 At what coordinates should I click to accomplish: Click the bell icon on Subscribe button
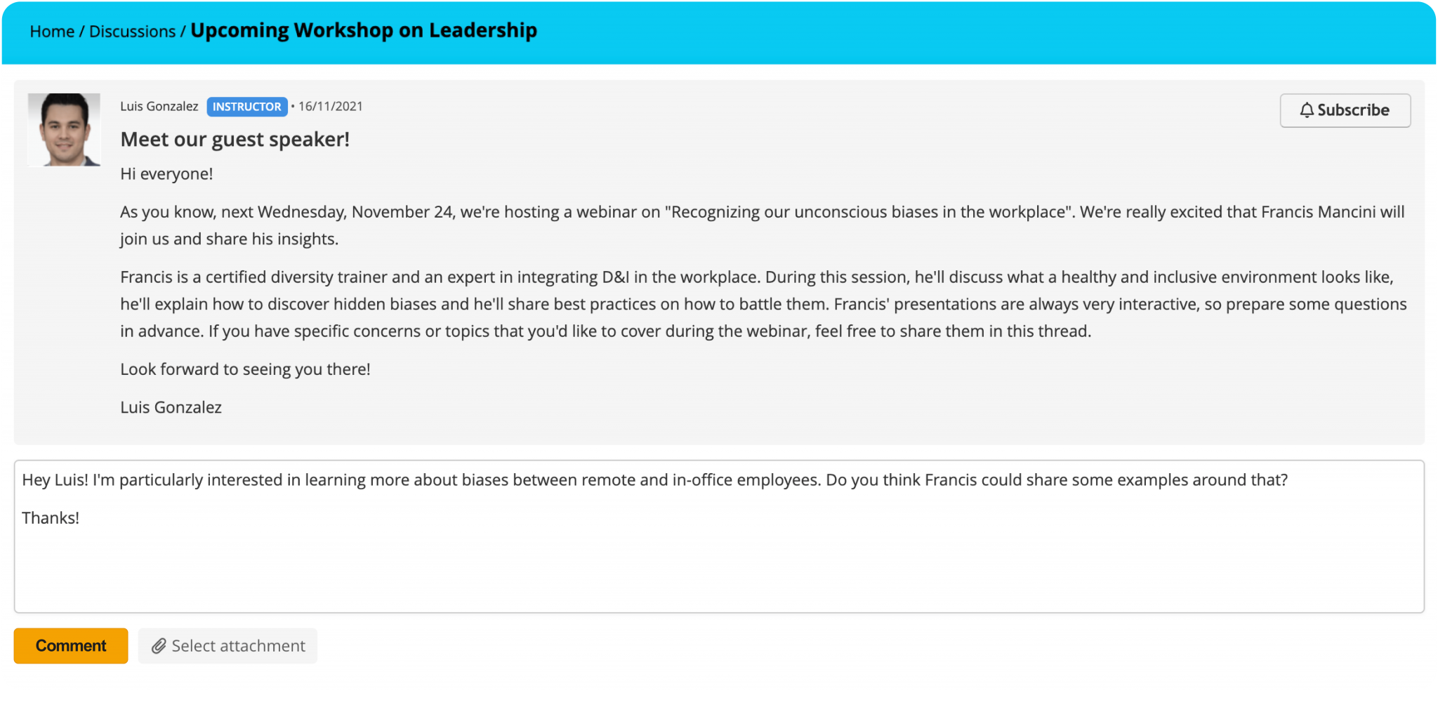[1307, 110]
